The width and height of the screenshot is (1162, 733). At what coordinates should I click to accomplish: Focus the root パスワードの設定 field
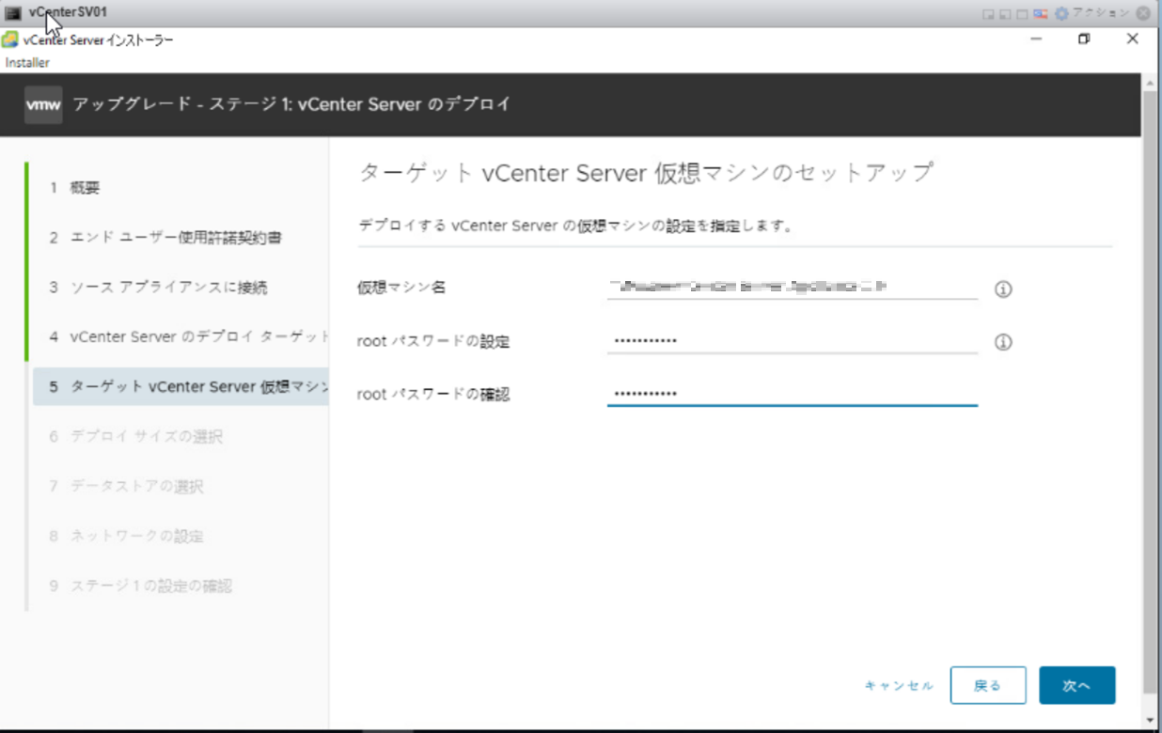(x=792, y=340)
